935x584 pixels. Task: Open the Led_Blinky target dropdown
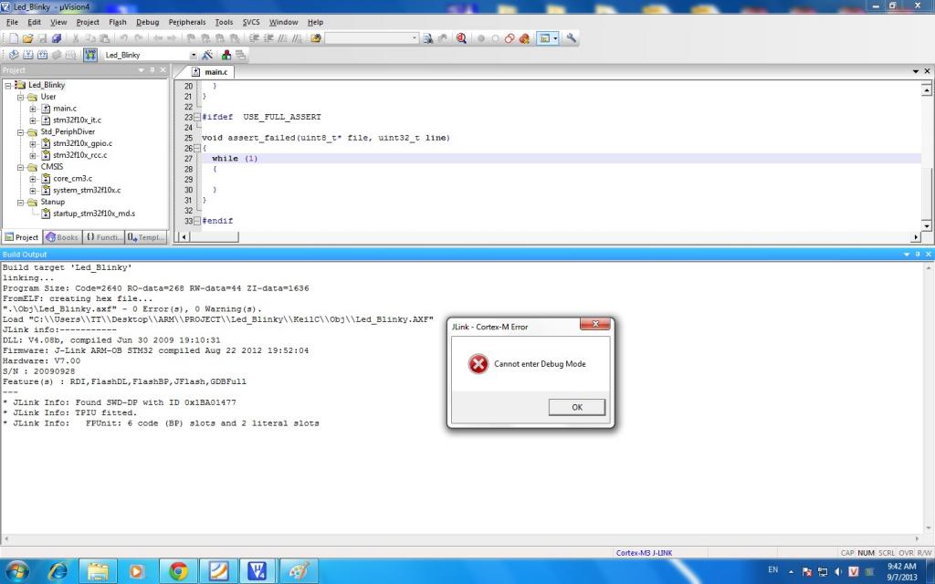tap(193, 55)
